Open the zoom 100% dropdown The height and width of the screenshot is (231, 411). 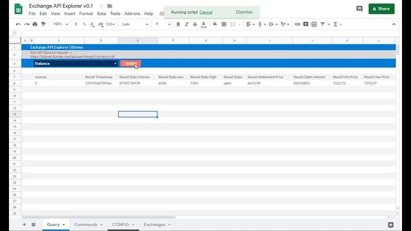point(60,24)
